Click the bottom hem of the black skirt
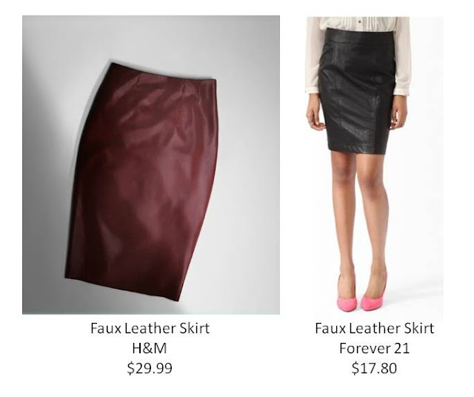This screenshot has height=397, width=474. coord(358,149)
